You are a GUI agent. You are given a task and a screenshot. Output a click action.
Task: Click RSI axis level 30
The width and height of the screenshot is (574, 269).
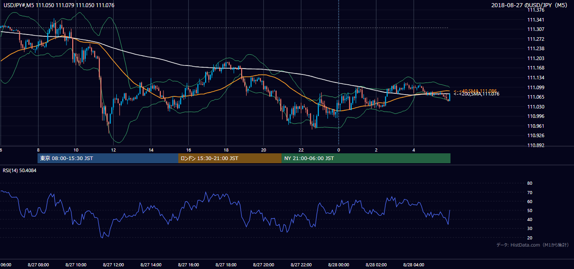click(530, 229)
